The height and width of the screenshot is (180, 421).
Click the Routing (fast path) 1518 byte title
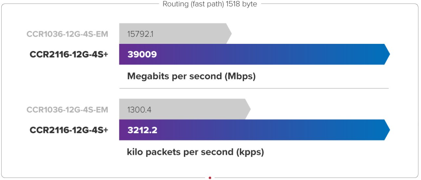pos(210,4)
